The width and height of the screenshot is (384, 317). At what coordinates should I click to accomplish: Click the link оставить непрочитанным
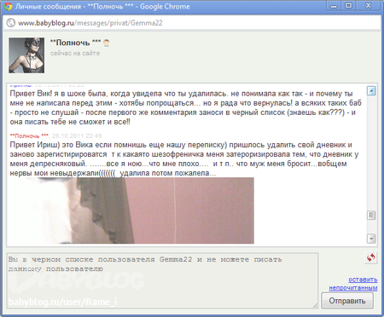coord(353,284)
